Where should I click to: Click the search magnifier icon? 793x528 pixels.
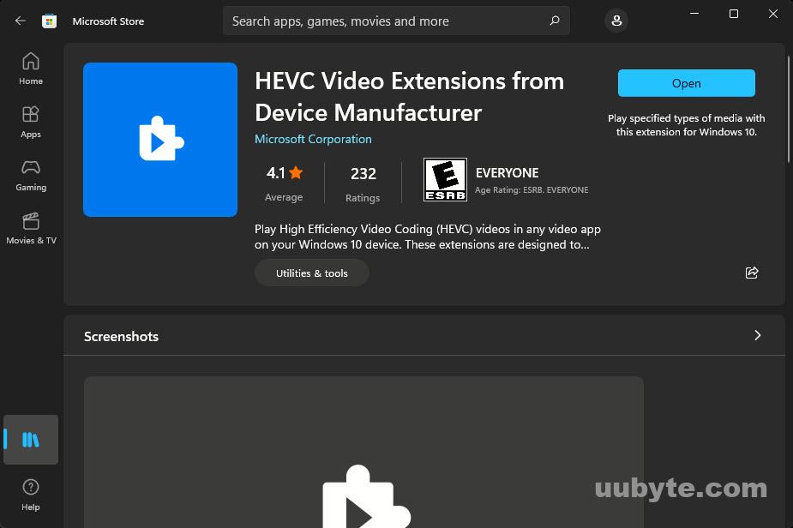[555, 21]
